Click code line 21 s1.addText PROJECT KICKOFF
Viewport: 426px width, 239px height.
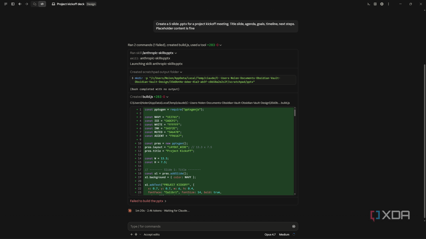169,185
